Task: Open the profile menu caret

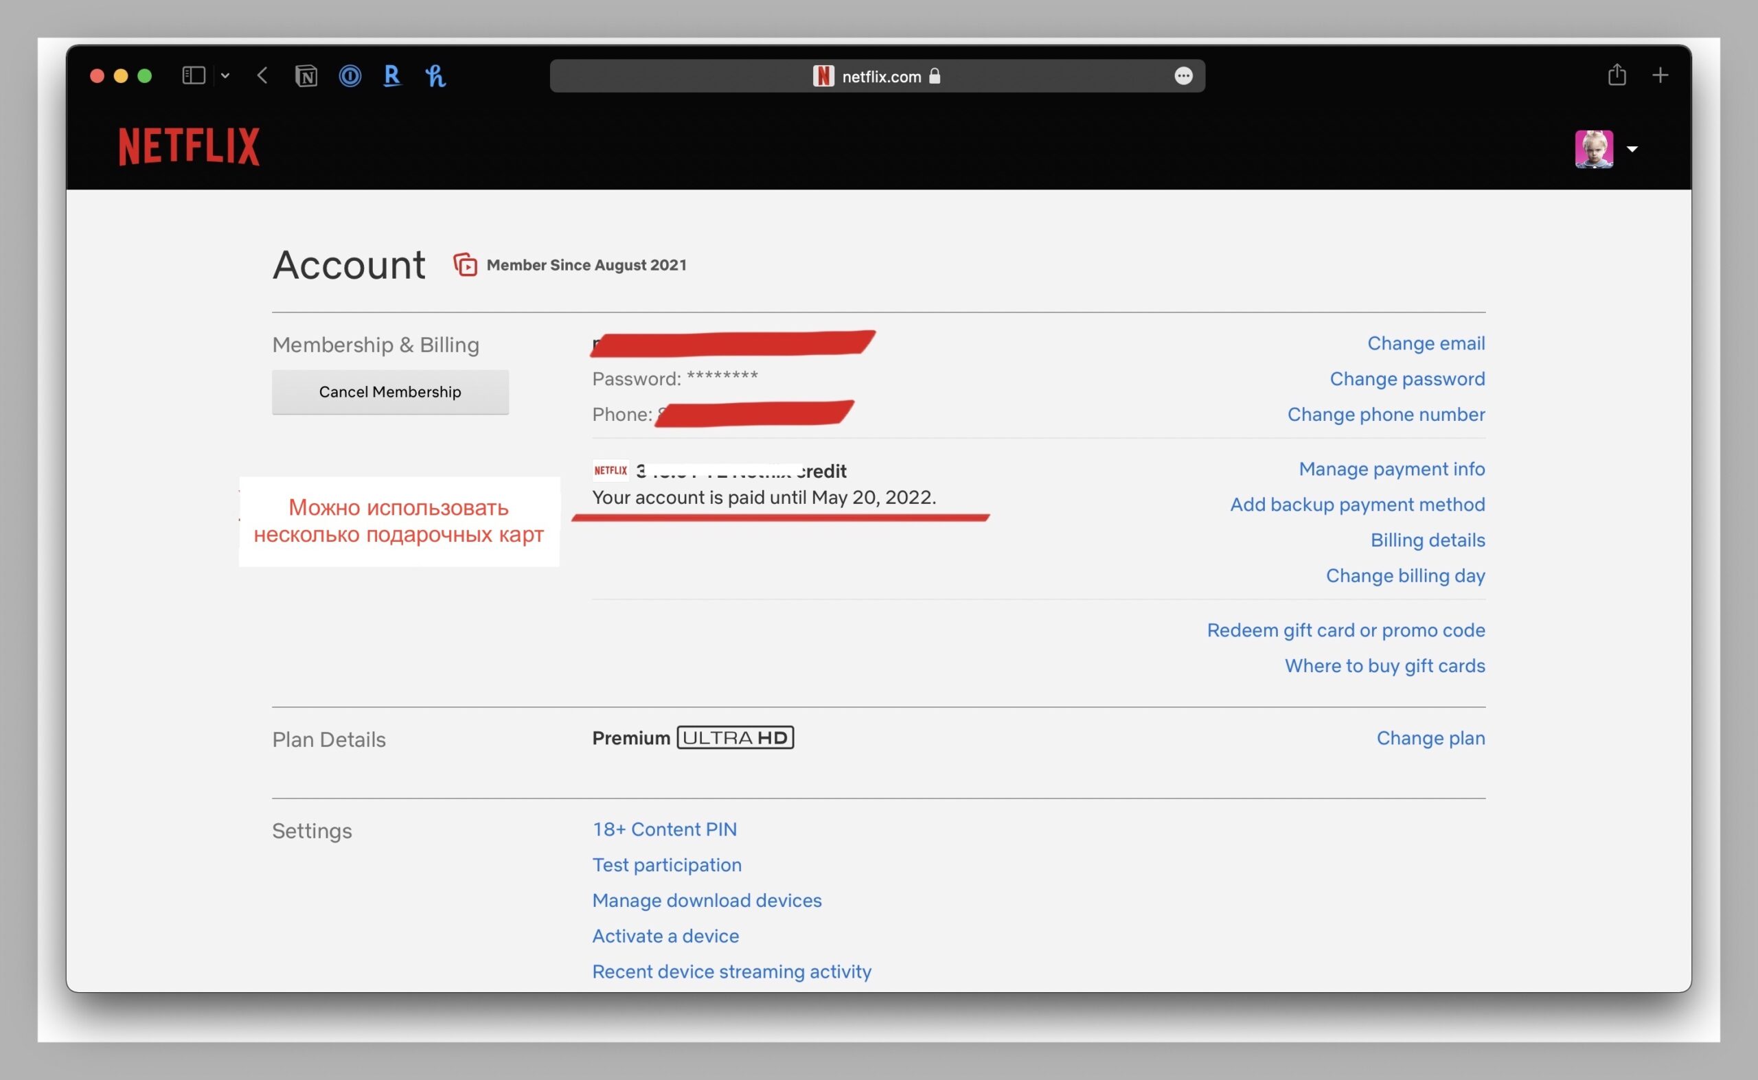Action: click(1632, 149)
